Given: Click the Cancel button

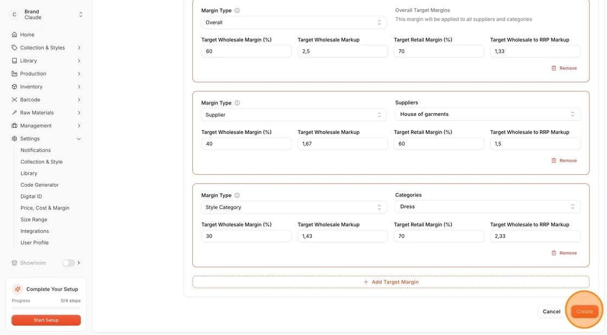Looking at the screenshot, I should coord(551,311).
